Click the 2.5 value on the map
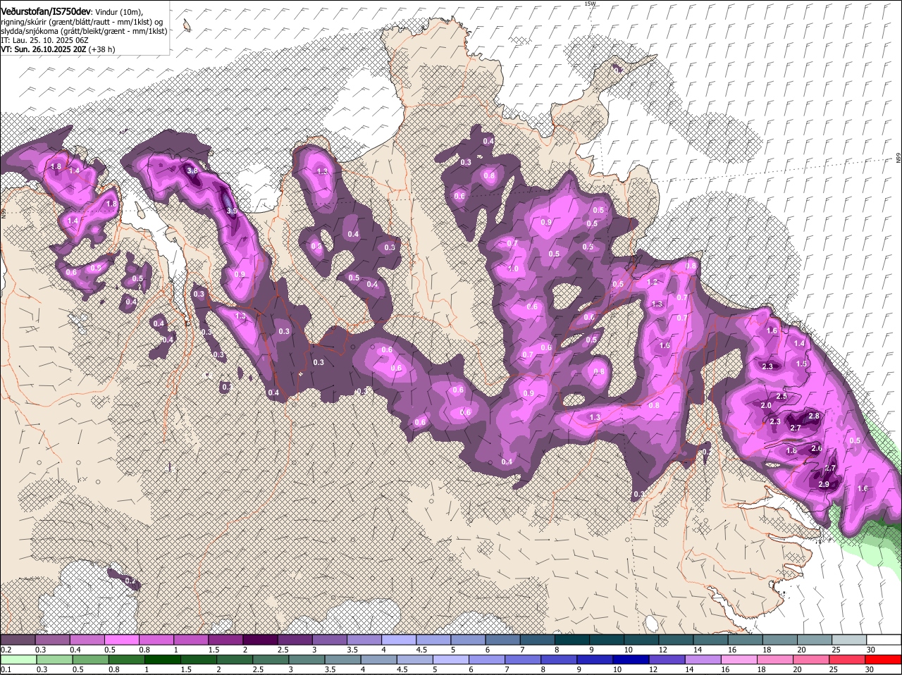 point(781,397)
